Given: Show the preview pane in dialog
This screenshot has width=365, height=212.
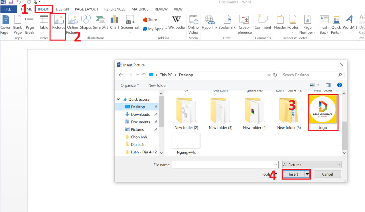Looking at the screenshot, I should 328,85.
